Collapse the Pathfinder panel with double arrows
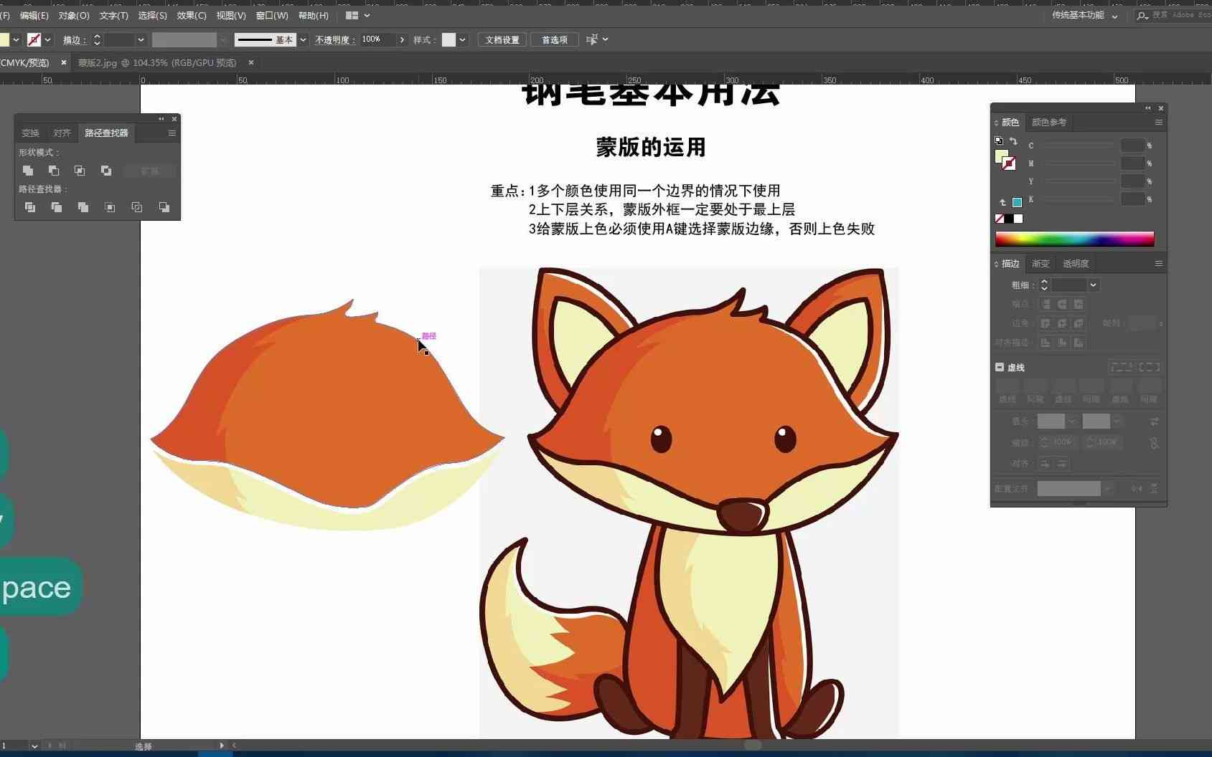The height and width of the screenshot is (757, 1212). pos(161,119)
